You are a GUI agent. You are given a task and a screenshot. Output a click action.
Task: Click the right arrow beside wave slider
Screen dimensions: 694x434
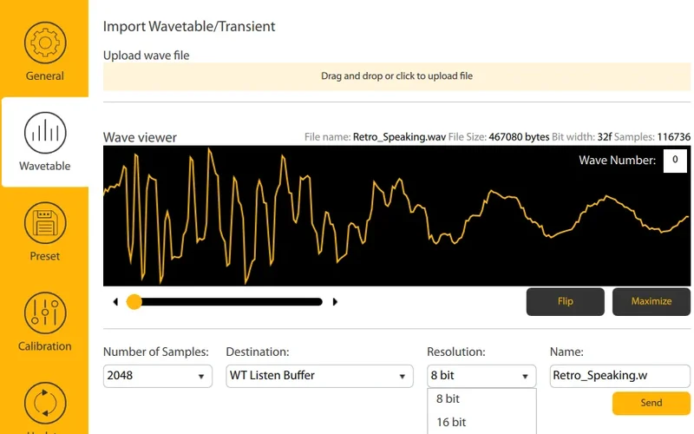click(336, 302)
